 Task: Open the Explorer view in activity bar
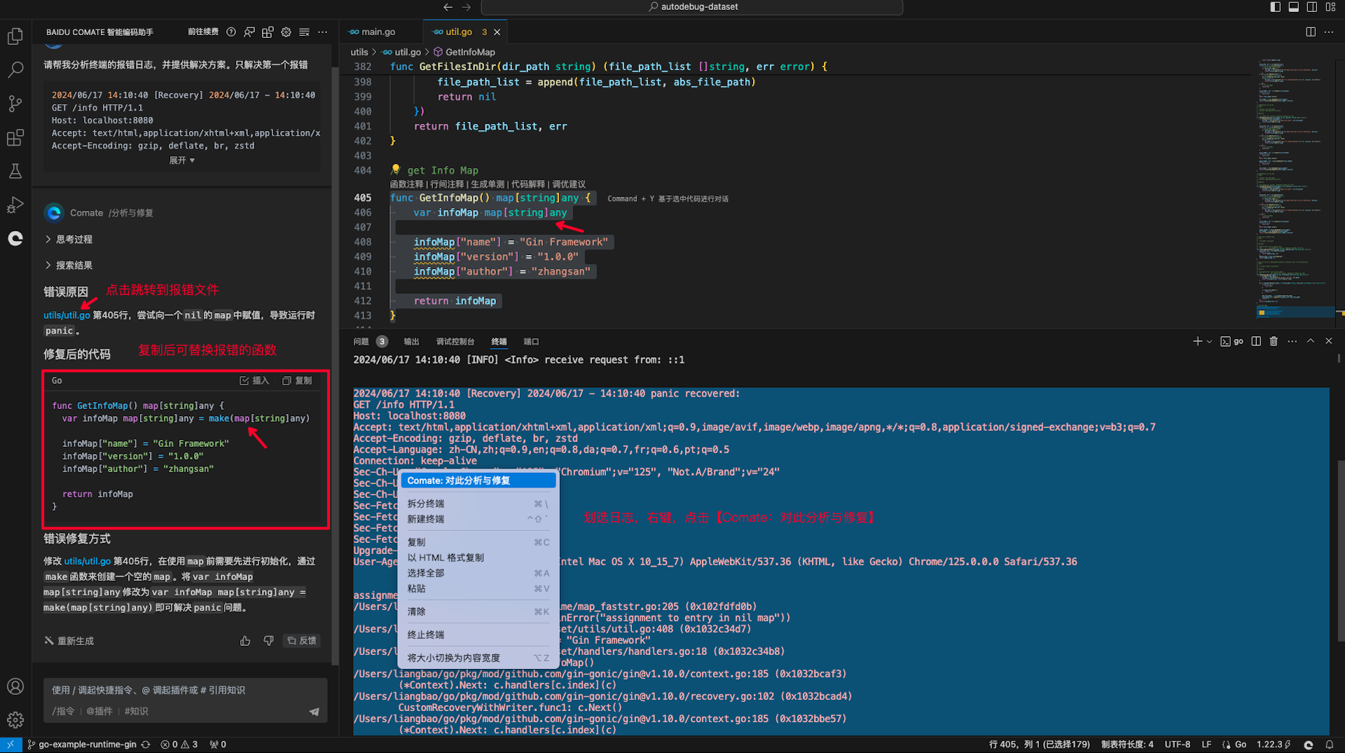[x=15, y=36]
